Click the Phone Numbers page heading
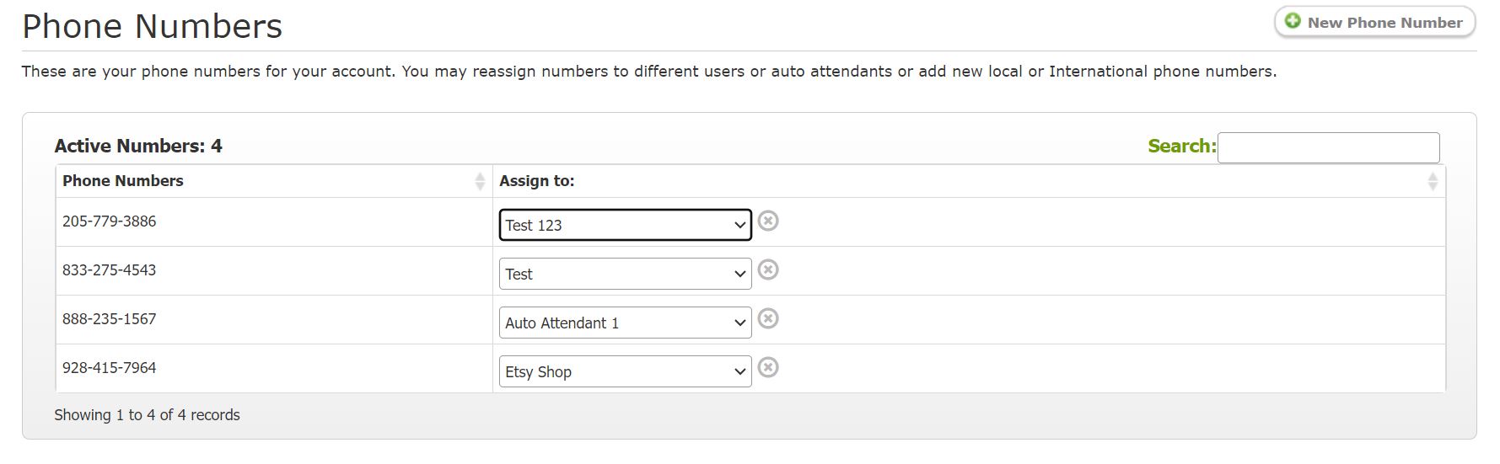Viewport: 1500px width, 464px height. tap(152, 26)
